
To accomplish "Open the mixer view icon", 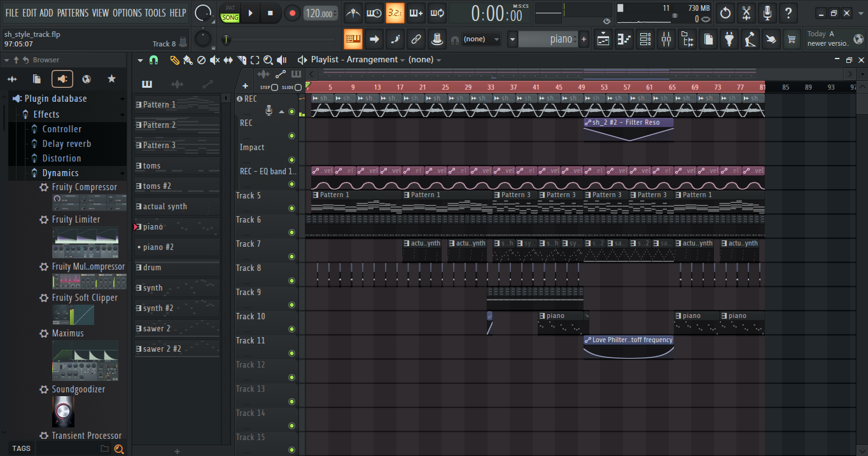I will coord(666,39).
